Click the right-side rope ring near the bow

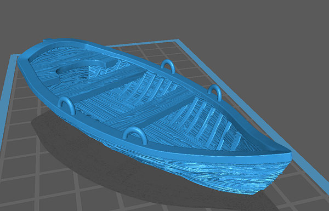[214, 92]
